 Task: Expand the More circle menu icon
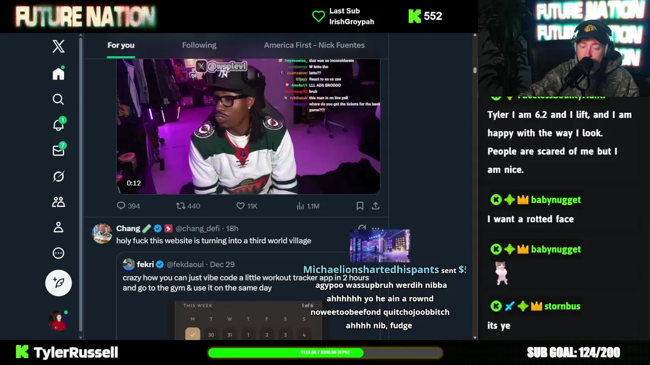pyautogui.click(x=58, y=253)
